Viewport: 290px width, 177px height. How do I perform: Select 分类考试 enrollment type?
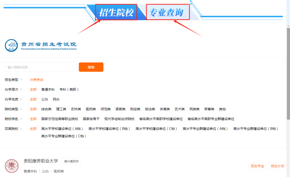[37, 80]
